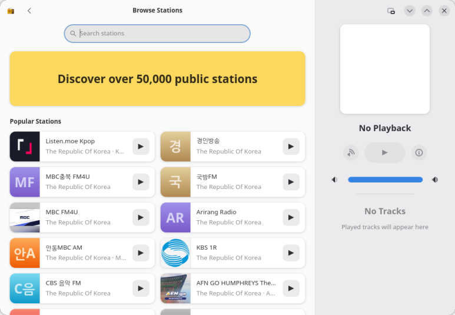Play CBS 음악 FM station
455x315 pixels.
coord(141,289)
